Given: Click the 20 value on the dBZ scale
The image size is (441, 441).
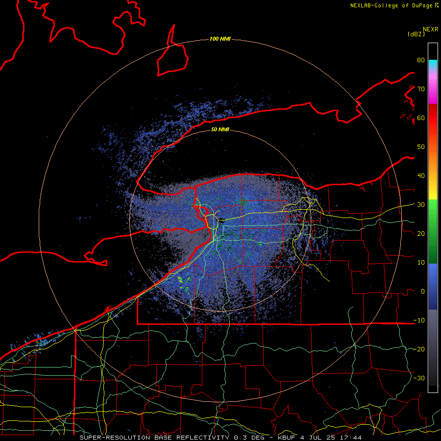Looking at the screenshot, I should (x=421, y=234).
